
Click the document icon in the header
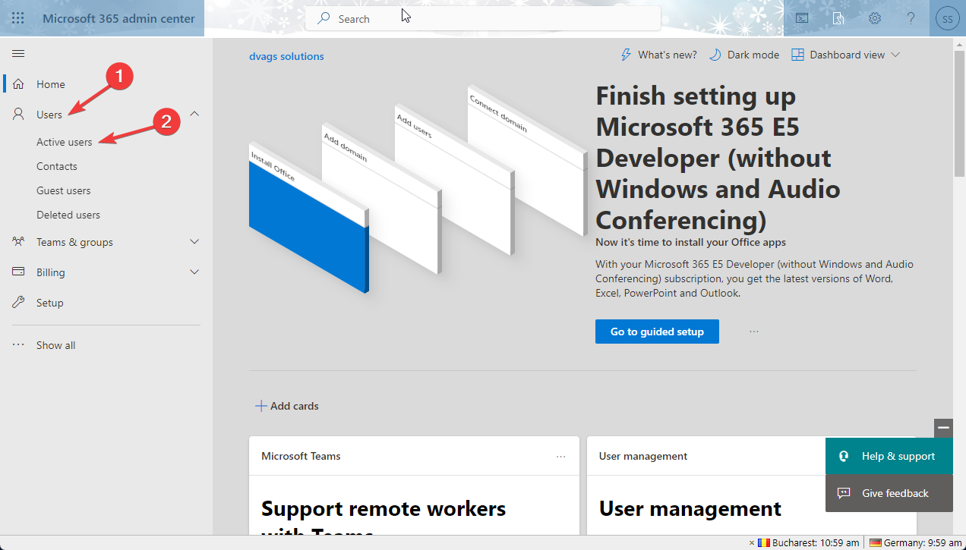click(838, 18)
